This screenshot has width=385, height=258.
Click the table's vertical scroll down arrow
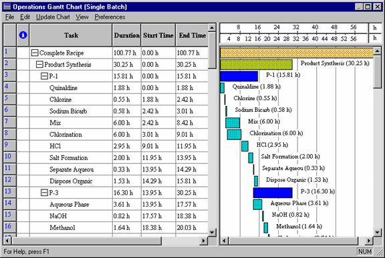(212, 231)
